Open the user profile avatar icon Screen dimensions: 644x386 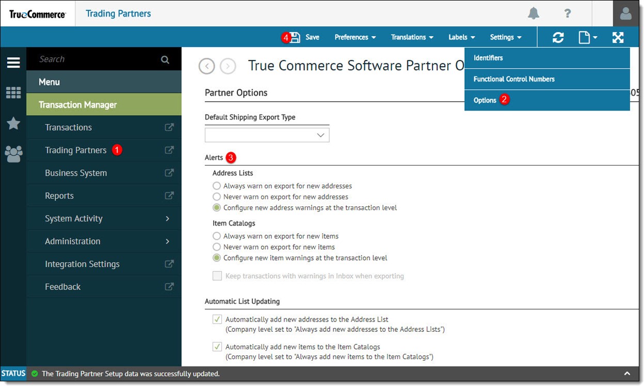click(625, 13)
